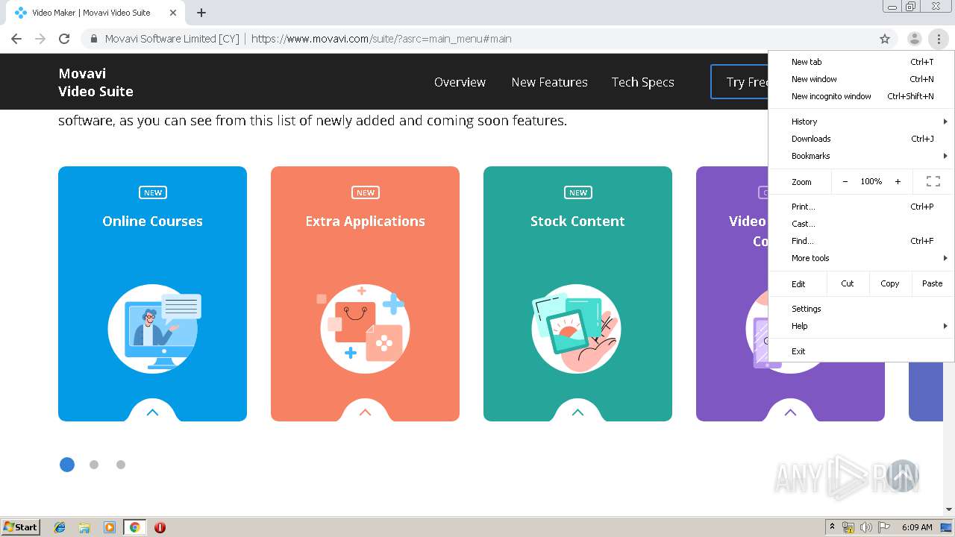Image resolution: width=955 pixels, height=537 pixels.
Task: Click the Online Courses illustration
Action: [153, 328]
